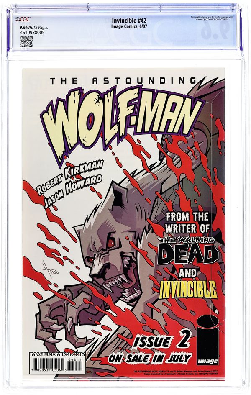Click the certification number 4610938005
The height and width of the screenshot is (395, 251).
30,33
